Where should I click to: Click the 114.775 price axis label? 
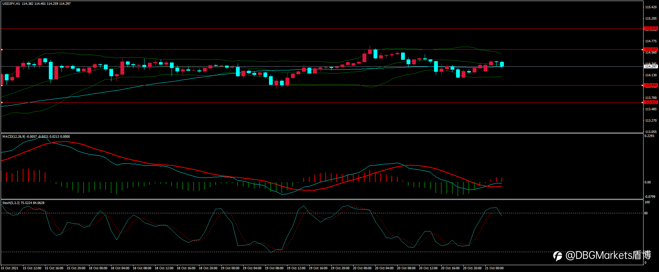pyautogui.click(x=651, y=41)
